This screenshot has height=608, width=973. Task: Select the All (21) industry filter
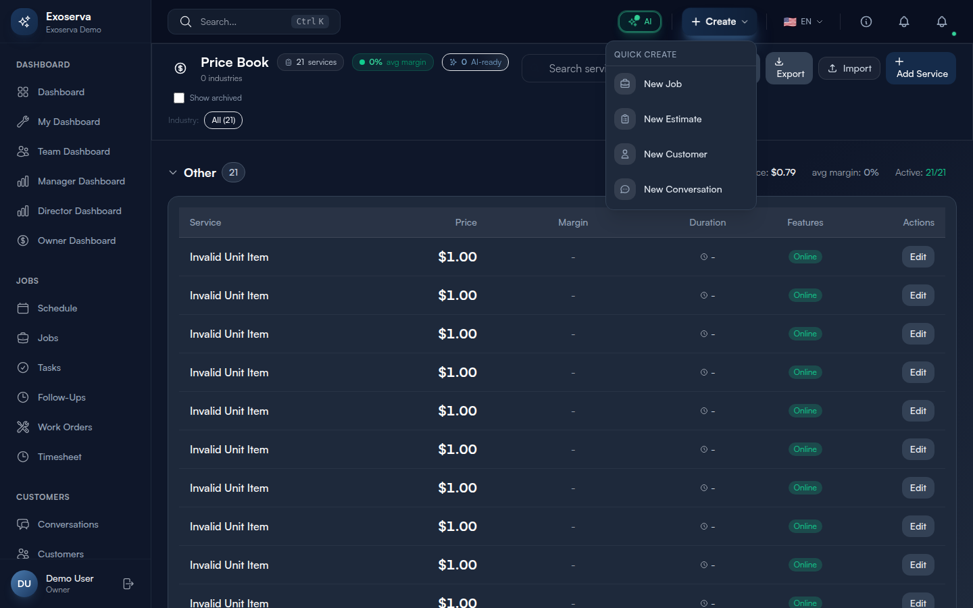[x=223, y=120]
